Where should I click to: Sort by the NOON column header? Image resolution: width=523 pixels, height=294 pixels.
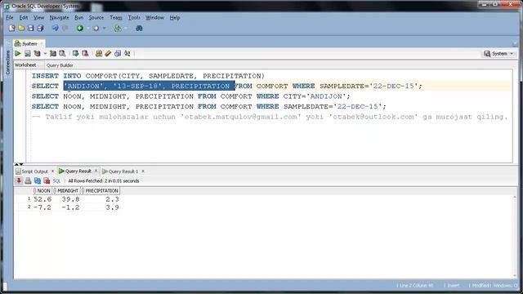42,190
